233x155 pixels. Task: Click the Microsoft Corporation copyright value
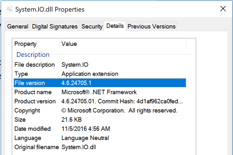click(120, 111)
